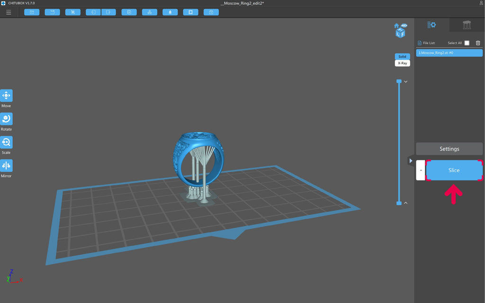The height and width of the screenshot is (303, 485).
Task: Select the Scale tool
Action: point(6,142)
